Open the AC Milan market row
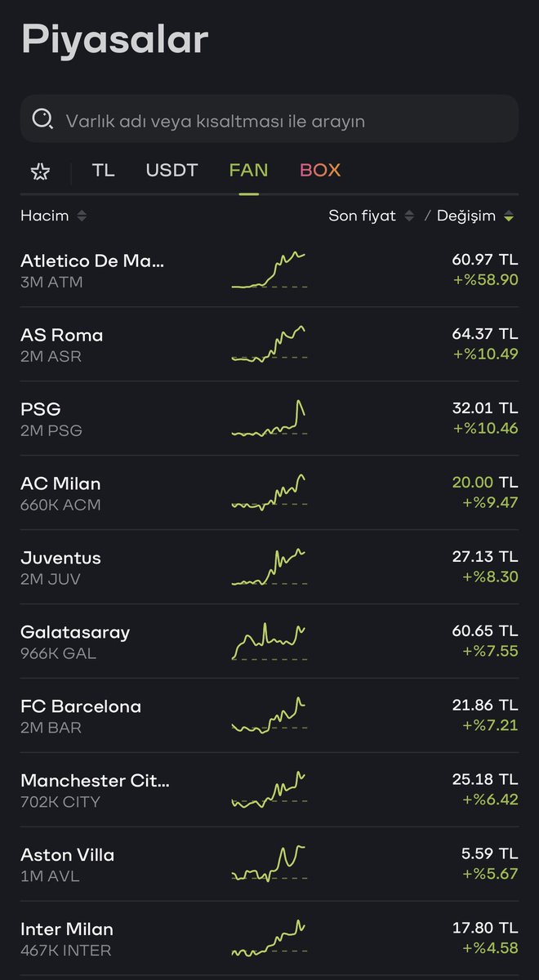 click(x=269, y=493)
